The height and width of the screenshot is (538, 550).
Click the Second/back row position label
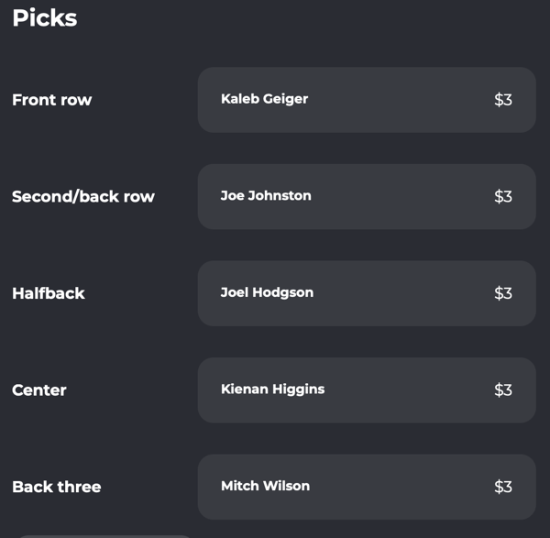pyautogui.click(x=83, y=196)
